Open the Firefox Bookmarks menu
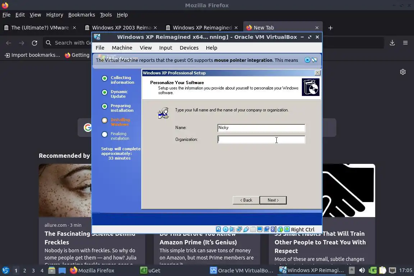This screenshot has height=276, width=414. pyautogui.click(x=82, y=15)
